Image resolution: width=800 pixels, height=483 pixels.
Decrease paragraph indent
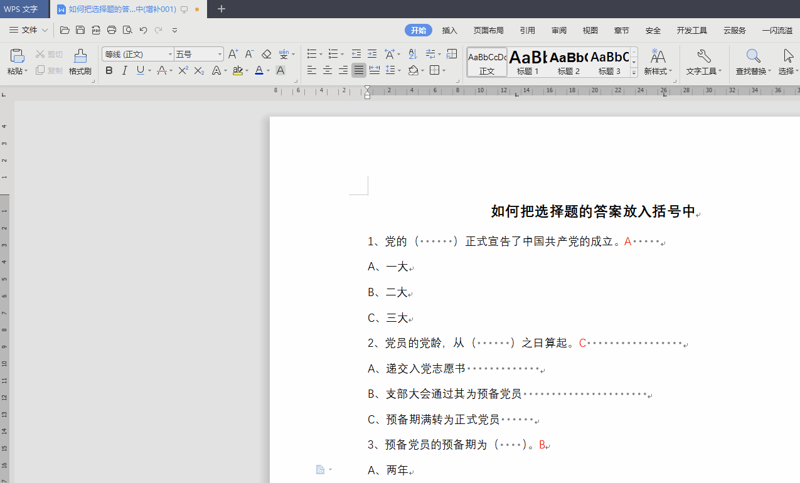(356, 54)
